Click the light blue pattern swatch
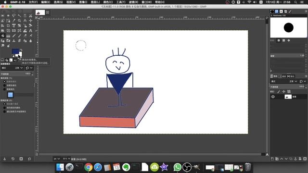 point(11,95)
